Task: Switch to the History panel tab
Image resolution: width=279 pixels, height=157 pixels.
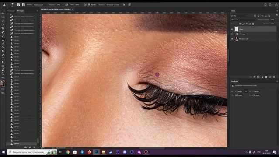Action: pyautogui.click(x=20, y=11)
